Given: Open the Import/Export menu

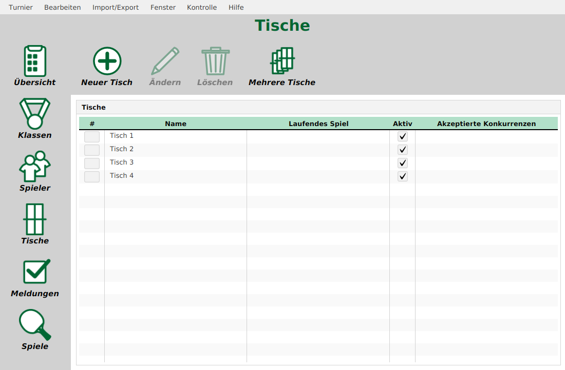Looking at the screenshot, I should click(x=116, y=7).
